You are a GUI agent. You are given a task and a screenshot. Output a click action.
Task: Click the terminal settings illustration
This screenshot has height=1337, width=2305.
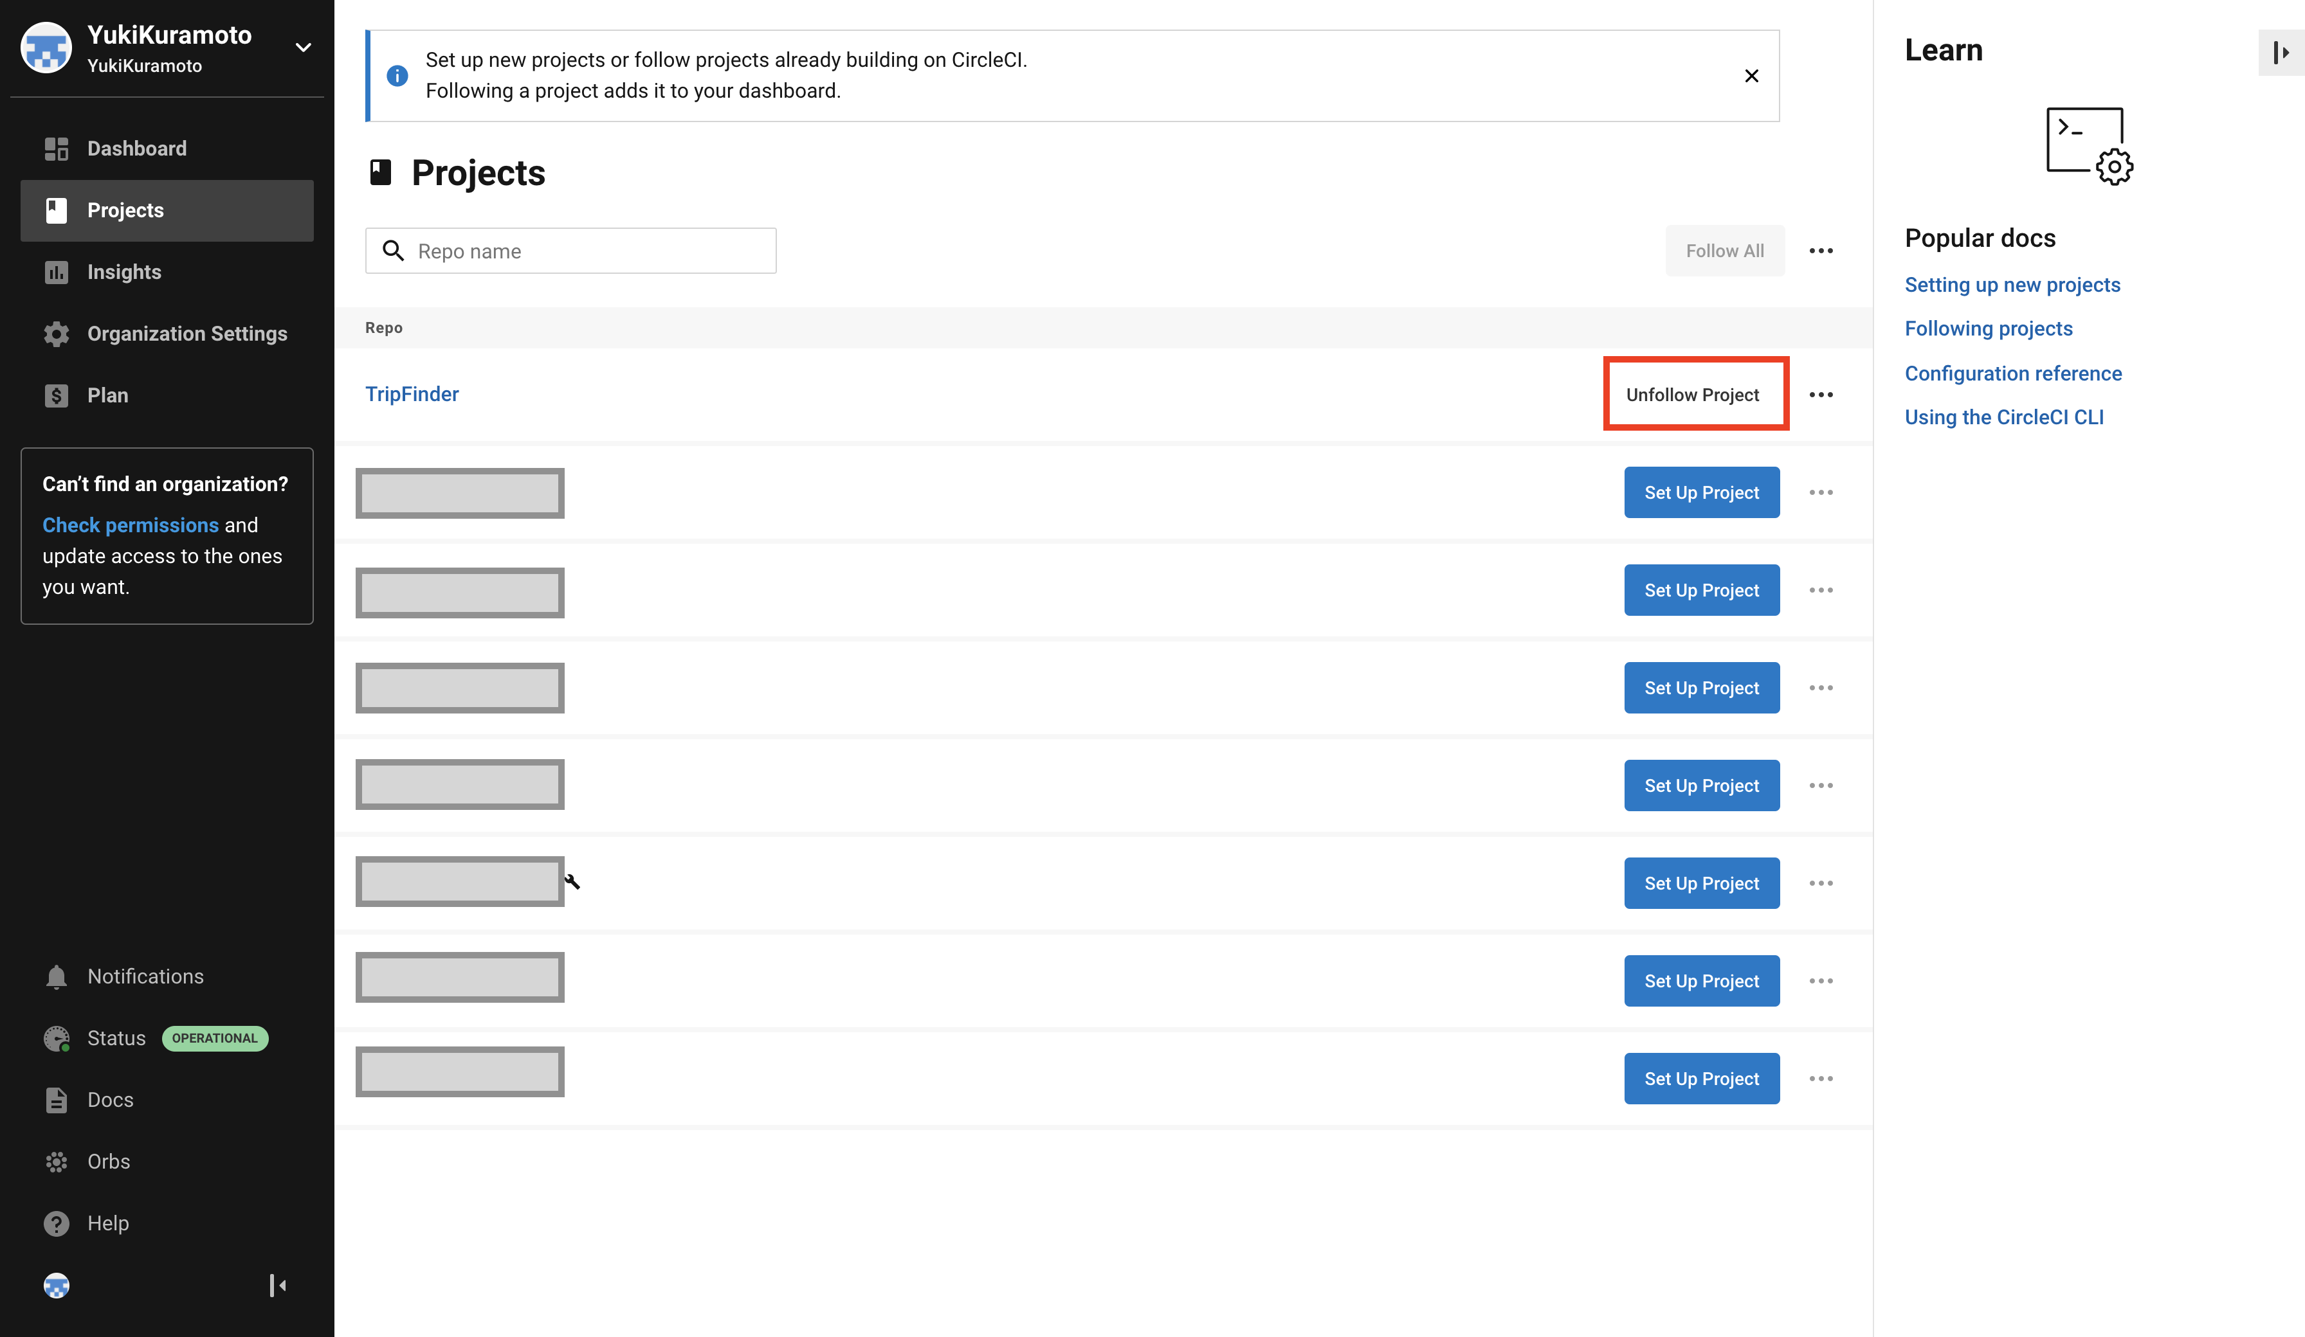tap(2089, 147)
